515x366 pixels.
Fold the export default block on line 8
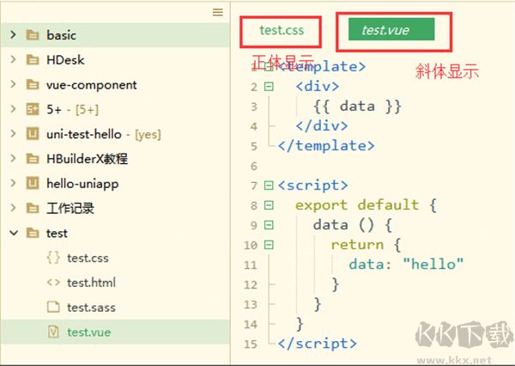(x=269, y=205)
